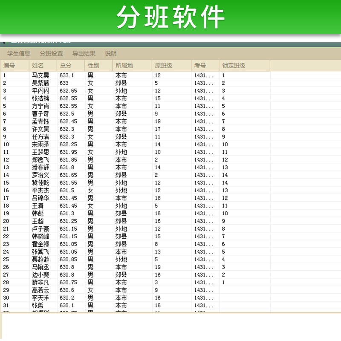
Task: Select student 韩晓峰
Action: [40, 237]
